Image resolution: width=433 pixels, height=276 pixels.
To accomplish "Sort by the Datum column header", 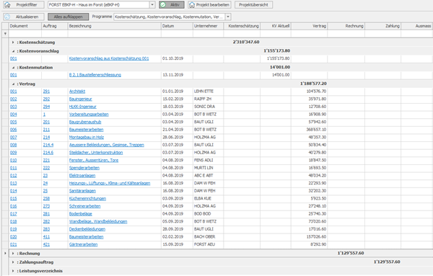I will click(x=177, y=26).
